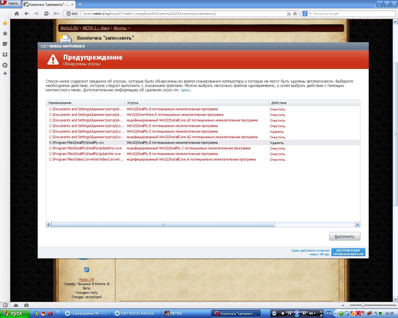The height and width of the screenshot is (318, 398).
Task: Adjust the page zoom slider
Action: pyautogui.click(x=363, y=305)
